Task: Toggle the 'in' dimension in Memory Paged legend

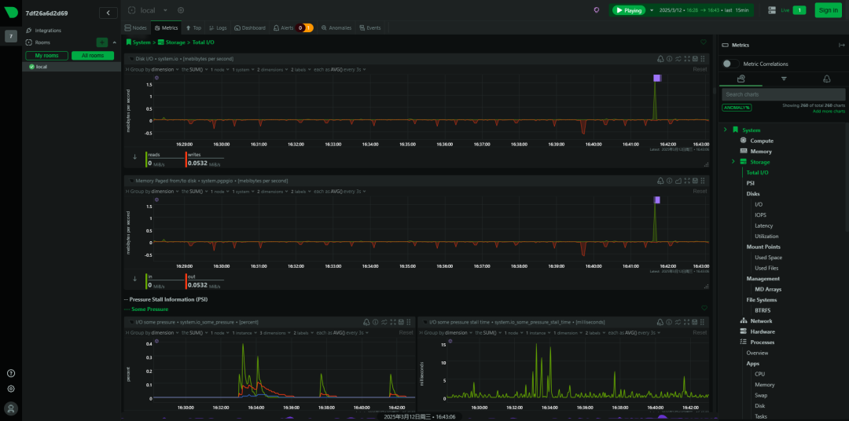Action: pos(164,281)
